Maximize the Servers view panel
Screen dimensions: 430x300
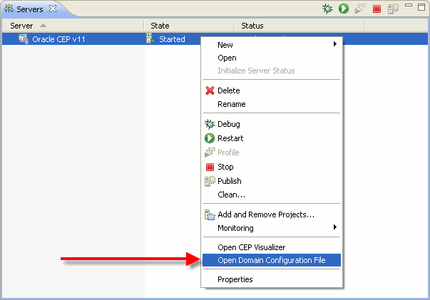coord(421,7)
